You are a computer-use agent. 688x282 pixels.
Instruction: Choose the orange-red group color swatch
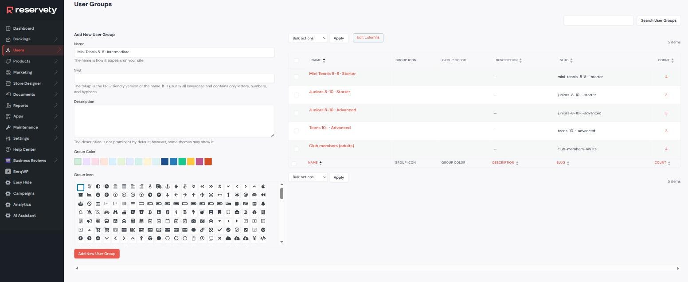point(208,162)
